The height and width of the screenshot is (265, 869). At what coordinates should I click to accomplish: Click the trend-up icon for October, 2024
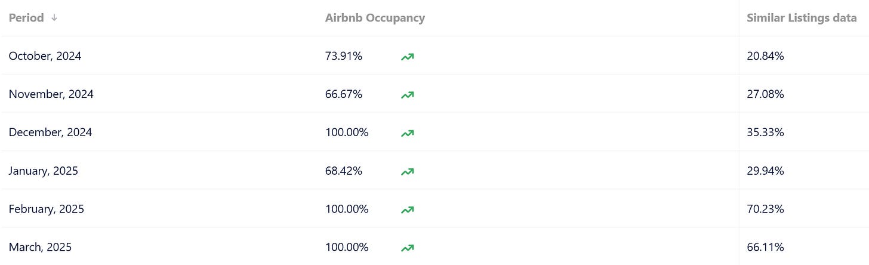point(408,57)
